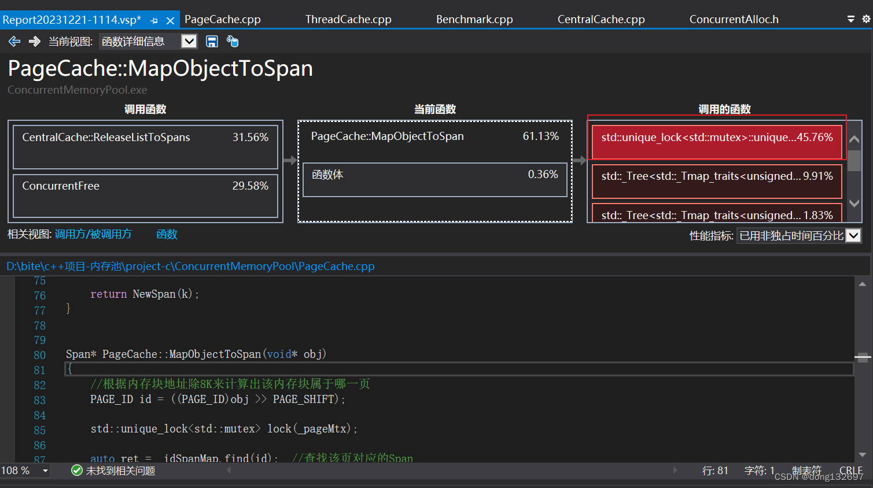Click the std::unique_lock lock(_pageMtx) line
The image size is (873, 488).
(x=224, y=428)
